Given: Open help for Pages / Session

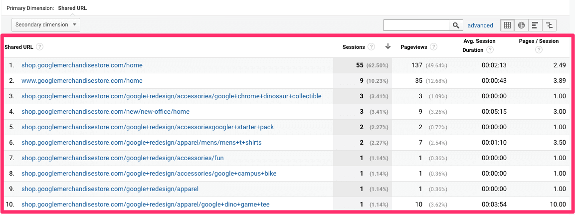Looking at the screenshot, I should click(538, 50).
